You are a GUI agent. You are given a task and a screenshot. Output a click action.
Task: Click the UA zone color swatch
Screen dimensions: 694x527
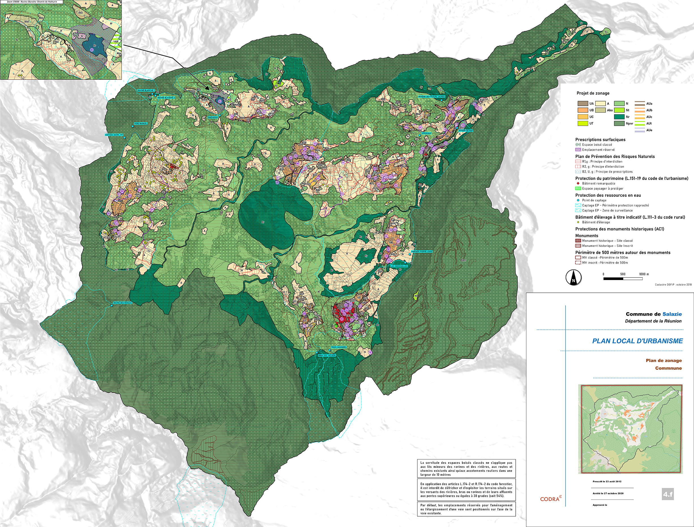coord(582,104)
